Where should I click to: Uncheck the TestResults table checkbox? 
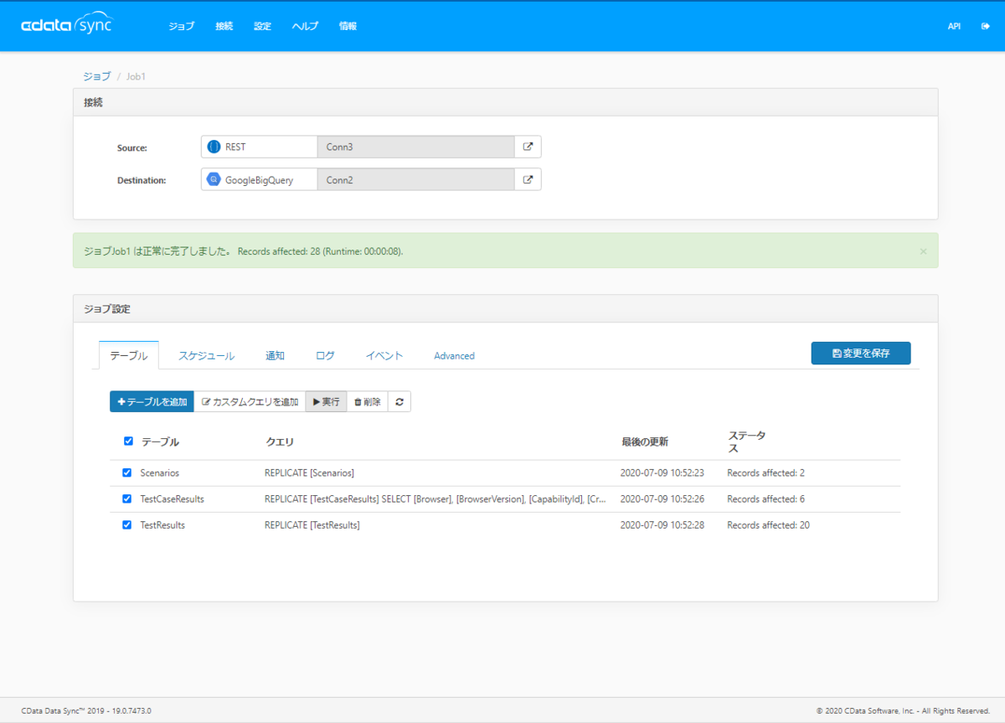pyautogui.click(x=127, y=525)
